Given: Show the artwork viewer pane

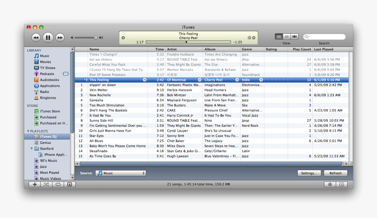Looking at the screenshot, I should [70, 184].
